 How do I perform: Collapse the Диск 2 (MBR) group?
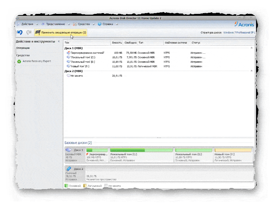(252, 71)
